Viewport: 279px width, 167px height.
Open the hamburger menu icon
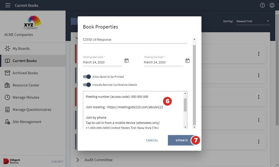(8, 6)
